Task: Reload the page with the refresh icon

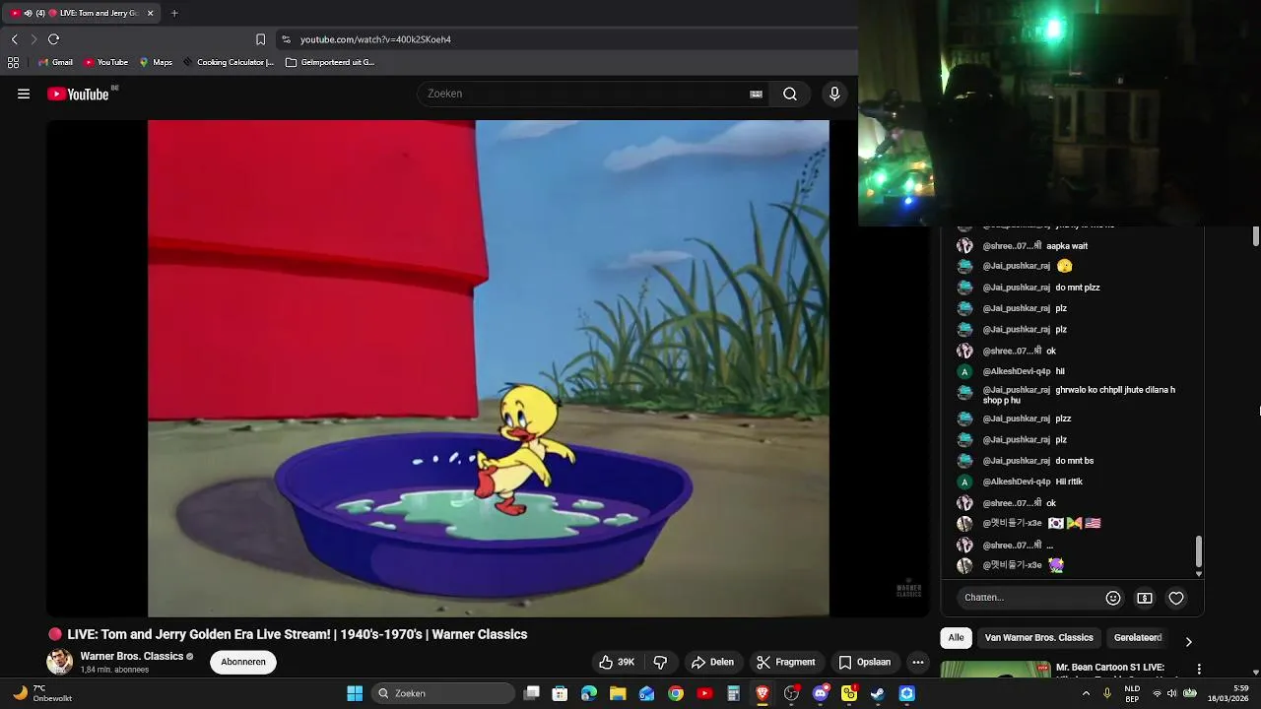Action: (54, 39)
